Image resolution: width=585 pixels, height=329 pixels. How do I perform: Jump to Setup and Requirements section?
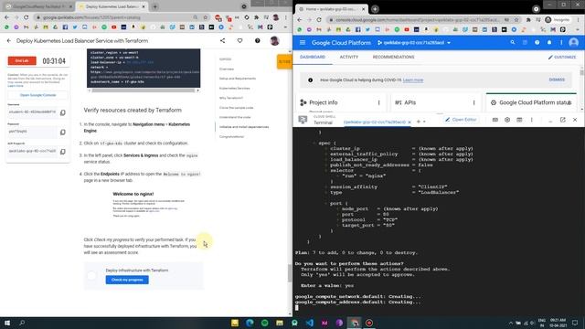(x=238, y=79)
